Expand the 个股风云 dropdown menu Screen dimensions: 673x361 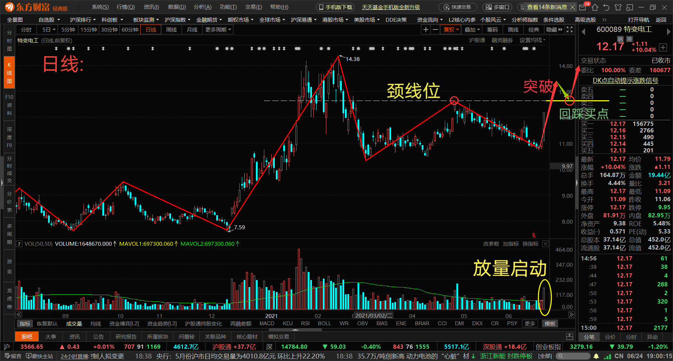click(x=493, y=20)
